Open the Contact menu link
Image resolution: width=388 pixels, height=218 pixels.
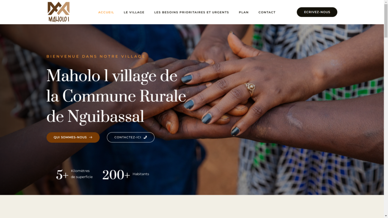[267, 12]
